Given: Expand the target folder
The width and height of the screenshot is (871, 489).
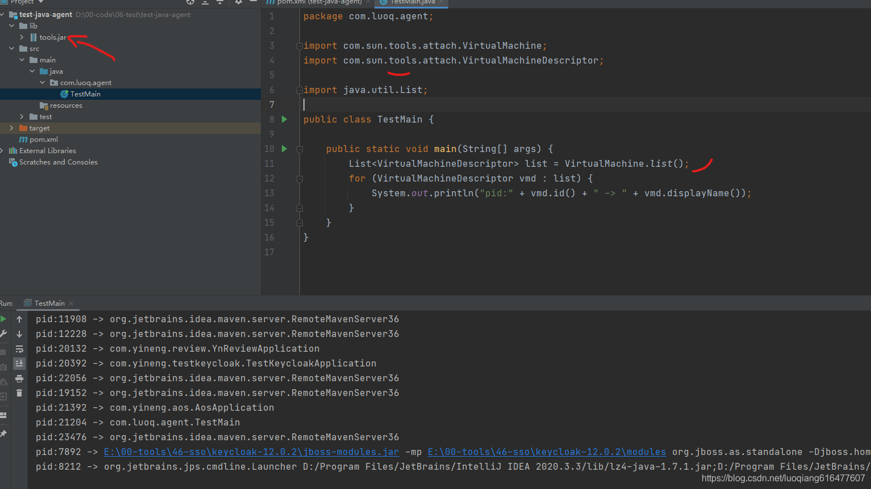Looking at the screenshot, I should (10, 128).
